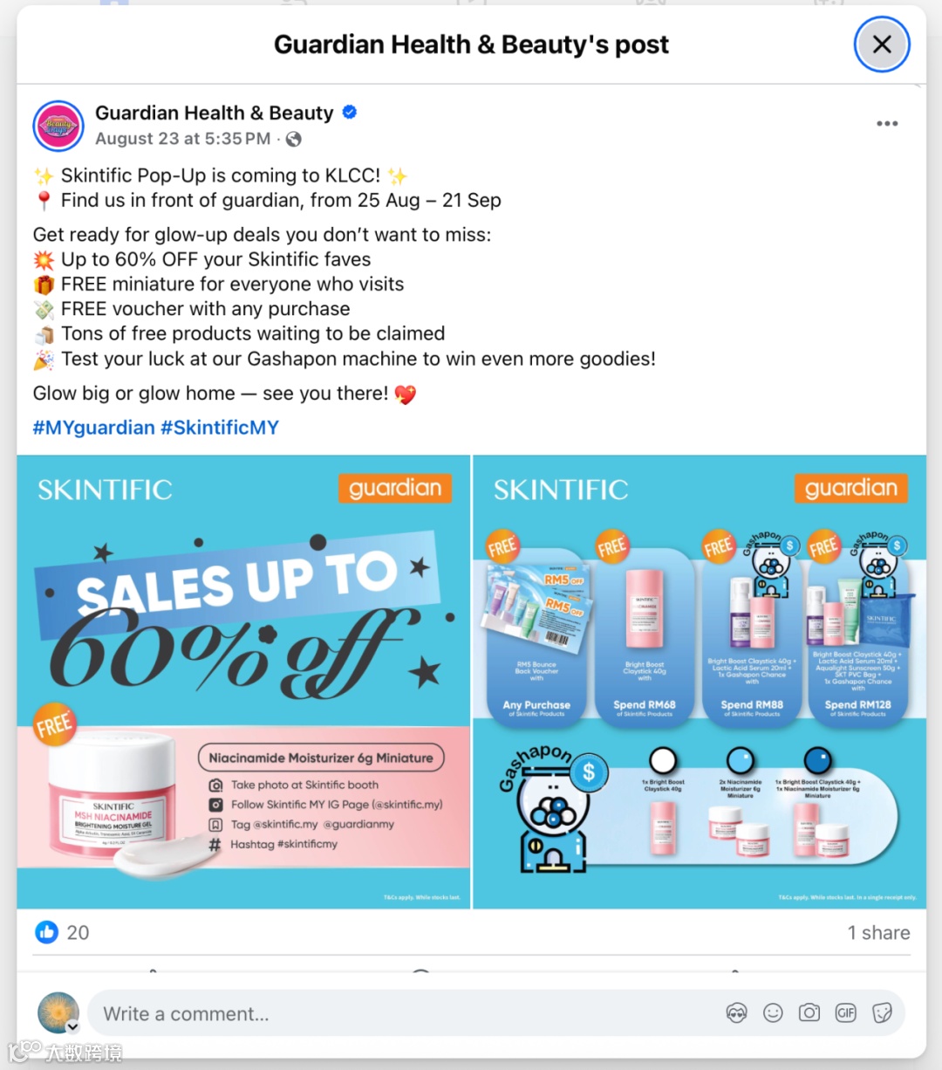The image size is (942, 1070).
Task: Click the sticker icon in comment box
Action: click(x=882, y=1013)
